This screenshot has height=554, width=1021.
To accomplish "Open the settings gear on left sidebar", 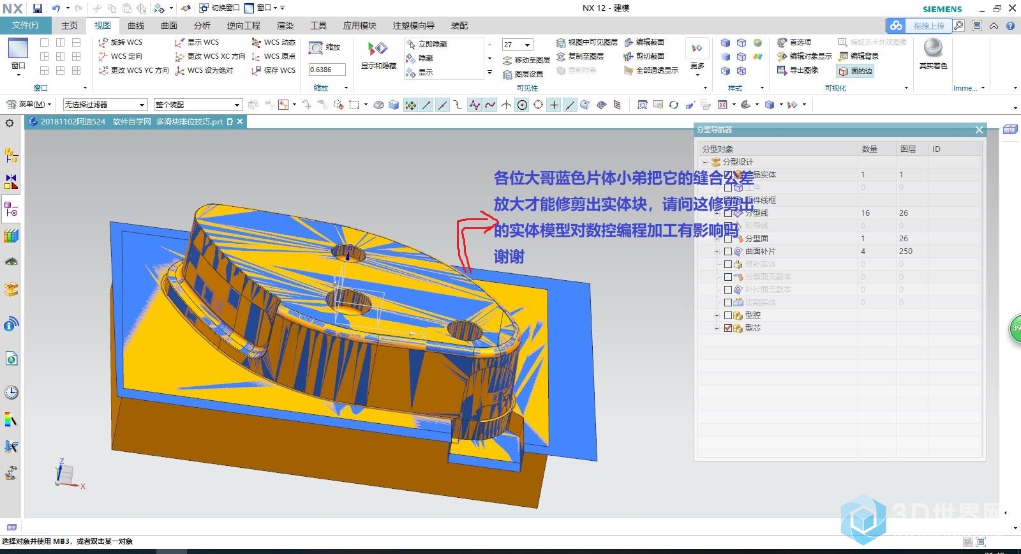I will tap(10, 123).
